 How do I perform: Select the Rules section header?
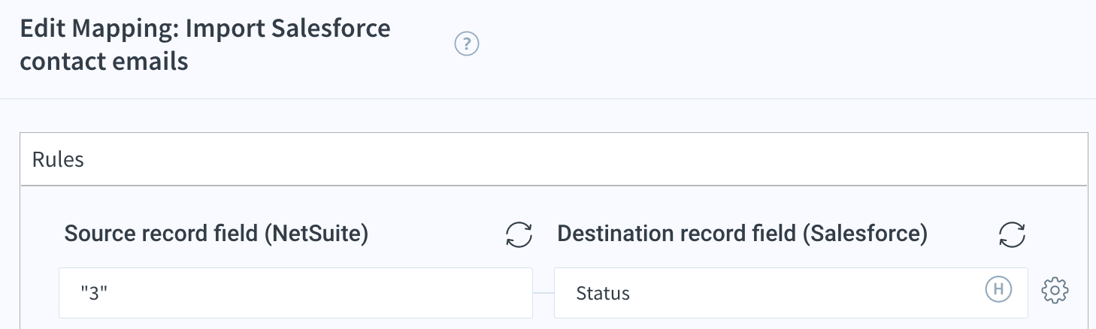coord(553,159)
